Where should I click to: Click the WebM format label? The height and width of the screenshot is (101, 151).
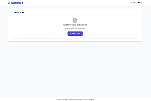point(84,28)
